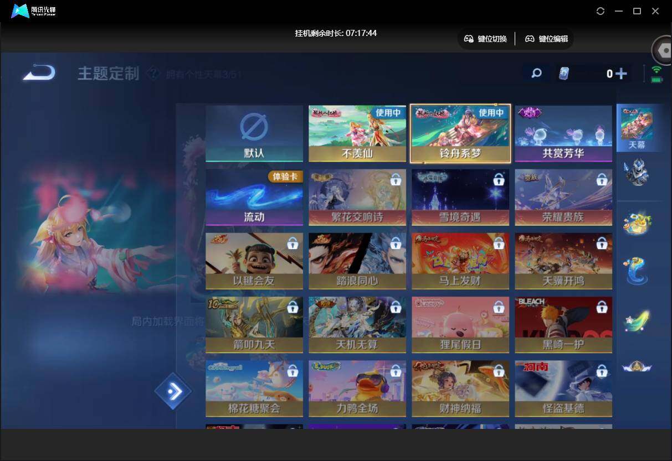Click the 黑崎一护 label
This screenshot has height=461, width=672.
[x=563, y=345]
